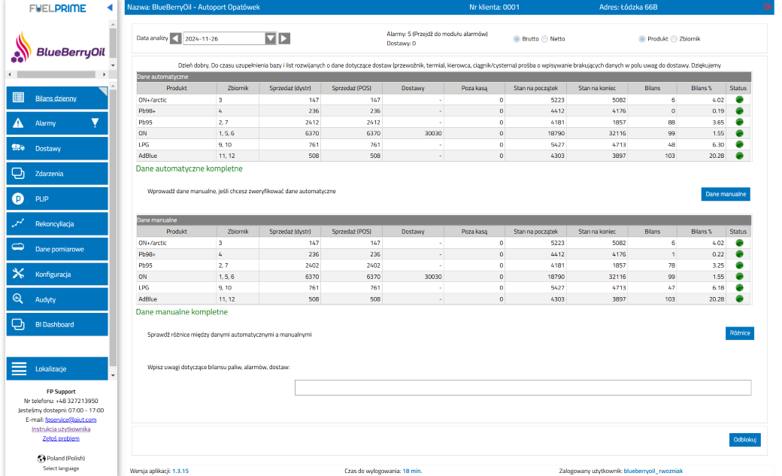Click the Dane manualne button

tap(726, 194)
